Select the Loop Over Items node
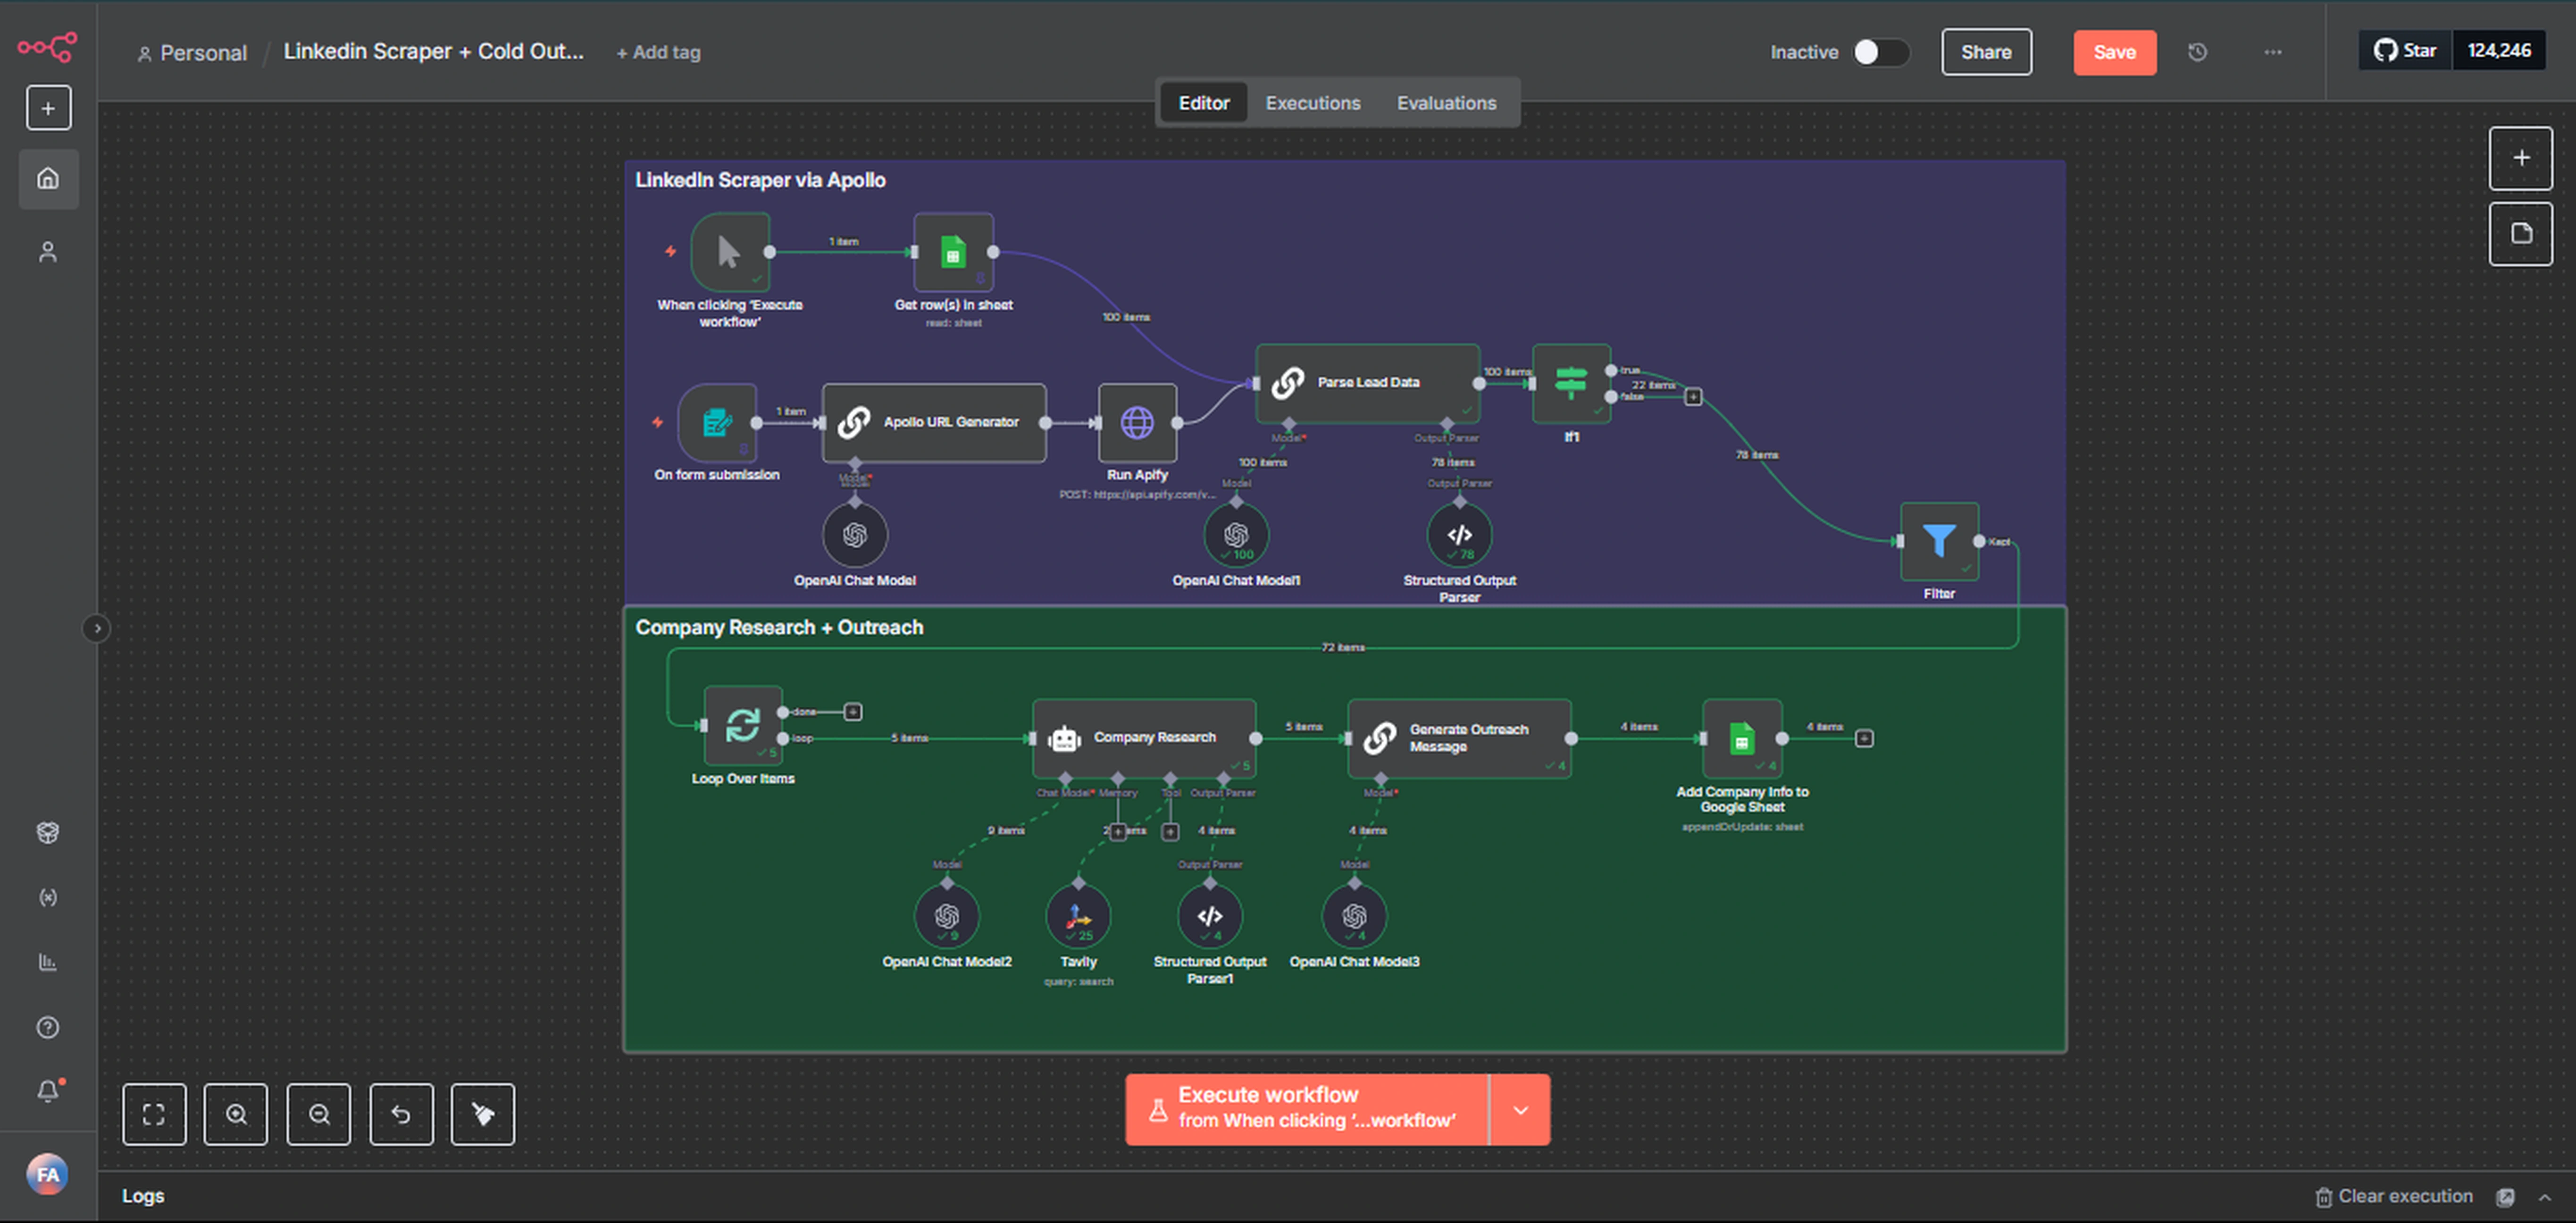Image resolution: width=2576 pixels, height=1223 pixels. [742, 725]
